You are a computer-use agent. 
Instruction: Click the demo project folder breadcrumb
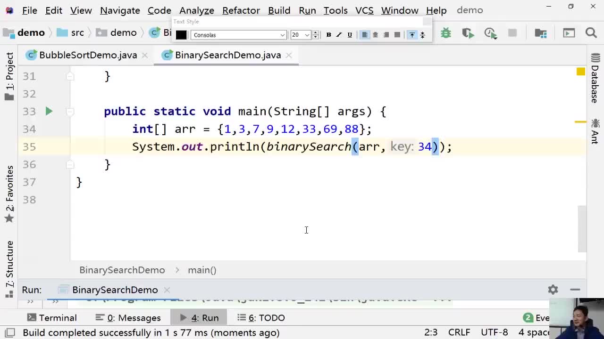coord(25,32)
